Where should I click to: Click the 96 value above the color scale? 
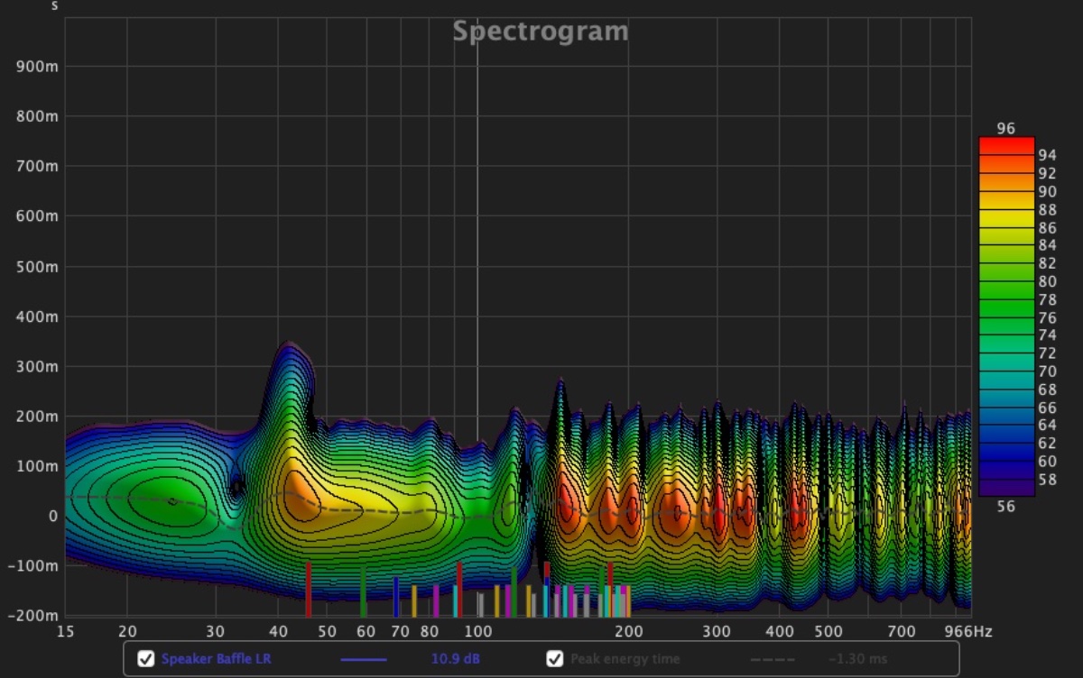tap(1005, 128)
